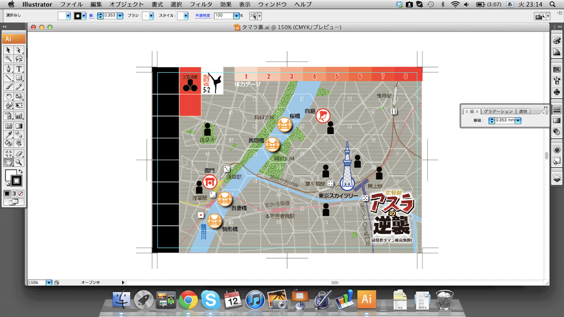
Task: Choose the Scale tool
Action: tap(19, 96)
